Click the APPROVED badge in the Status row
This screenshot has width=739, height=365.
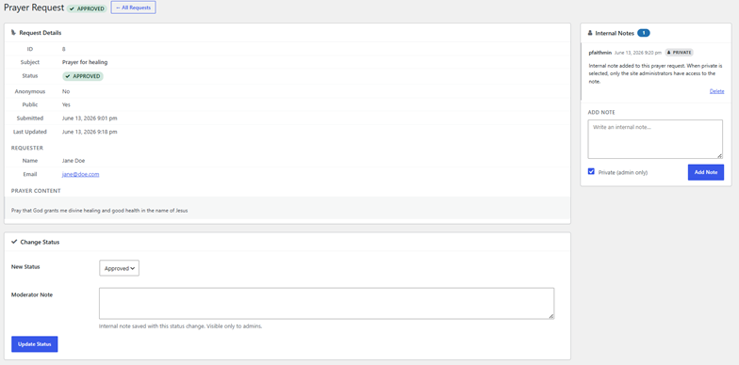(83, 76)
